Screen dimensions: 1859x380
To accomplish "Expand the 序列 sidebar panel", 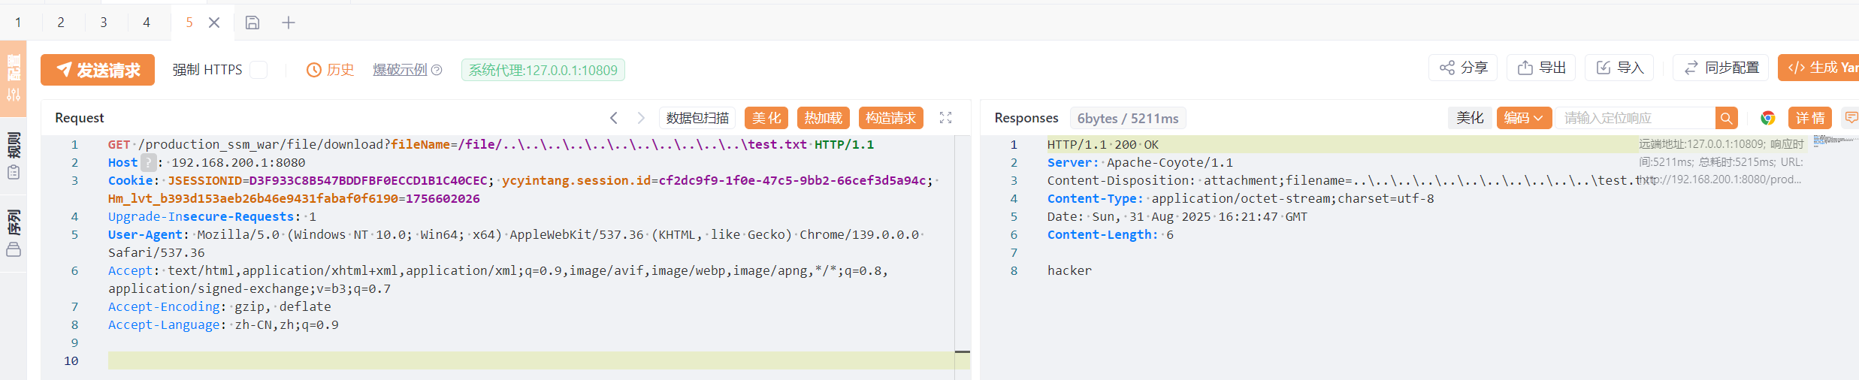I will point(14,233).
